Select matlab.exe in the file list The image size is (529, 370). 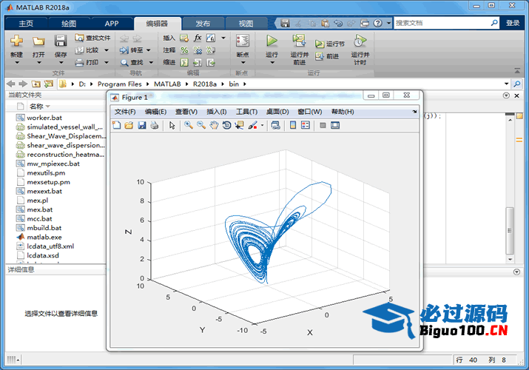pyautogui.click(x=44, y=237)
